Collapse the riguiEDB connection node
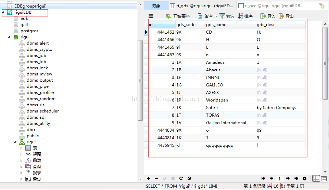 (x=3, y=12)
